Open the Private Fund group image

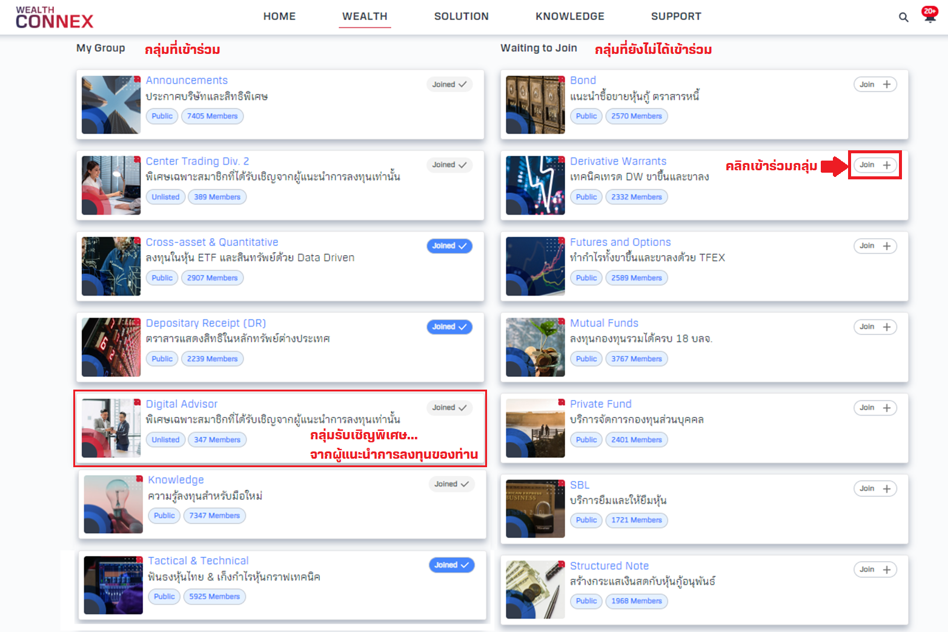pos(535,428)
